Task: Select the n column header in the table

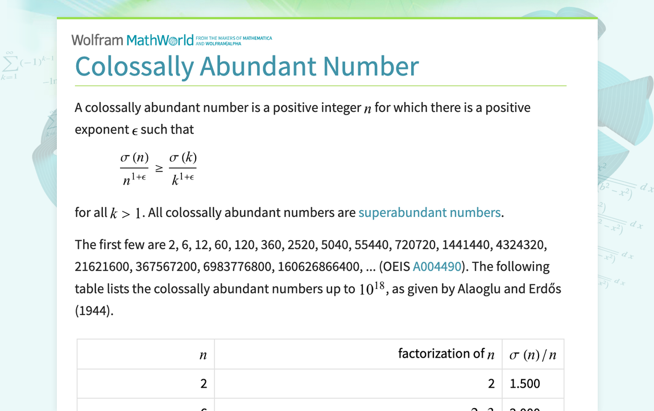Action: (x=203, y=353)
